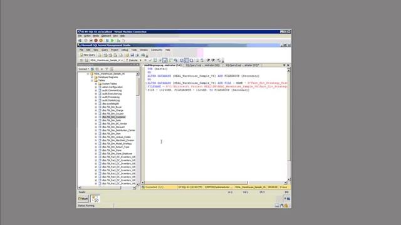Switch output to Results to Text
Viewport: 401px width, 225px height.
click(182, 60)
